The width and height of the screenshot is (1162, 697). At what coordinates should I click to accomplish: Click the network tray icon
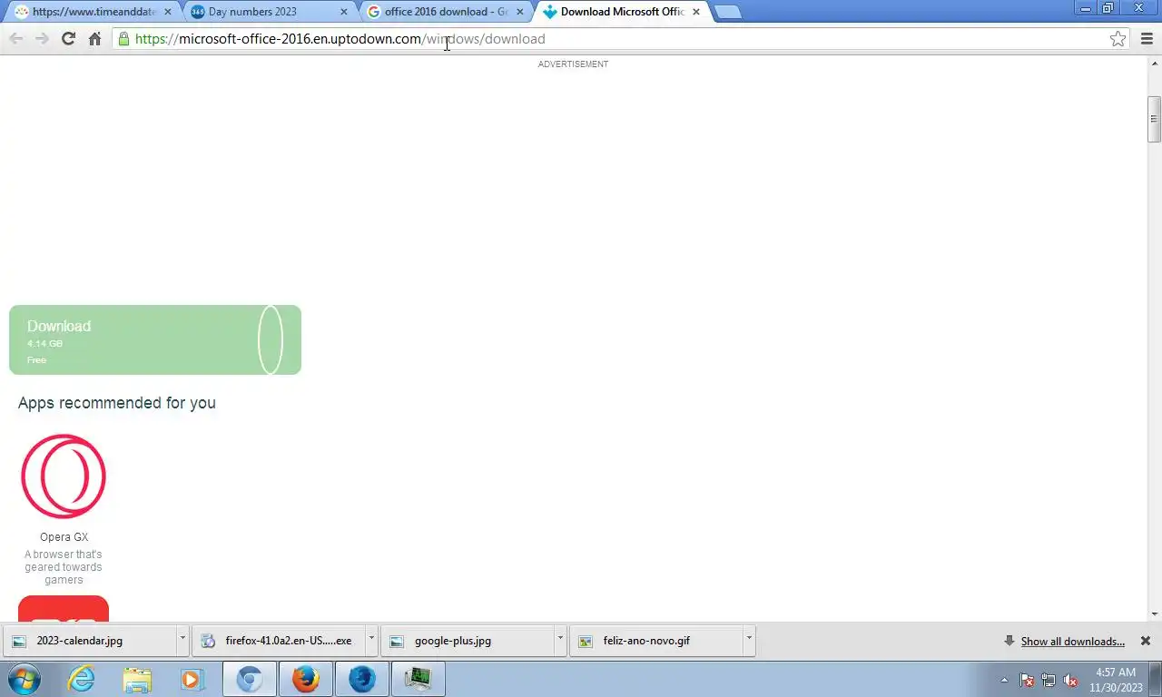pos(1049,680)
